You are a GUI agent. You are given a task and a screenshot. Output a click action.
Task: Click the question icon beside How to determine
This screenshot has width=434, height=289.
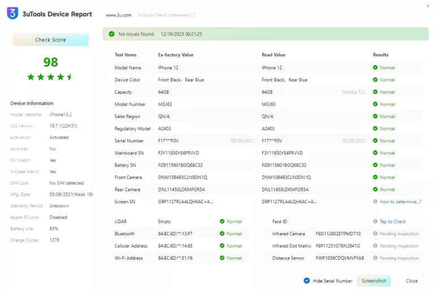(375, 202)
